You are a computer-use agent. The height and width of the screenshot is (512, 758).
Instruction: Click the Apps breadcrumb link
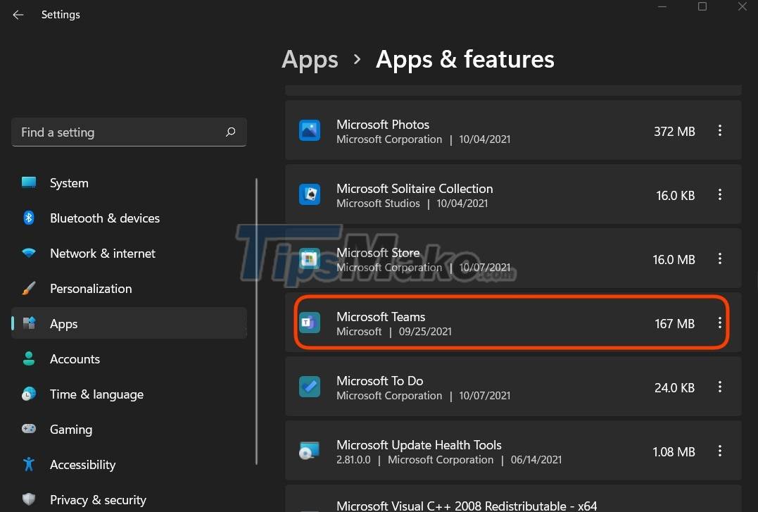coord(310,61)
